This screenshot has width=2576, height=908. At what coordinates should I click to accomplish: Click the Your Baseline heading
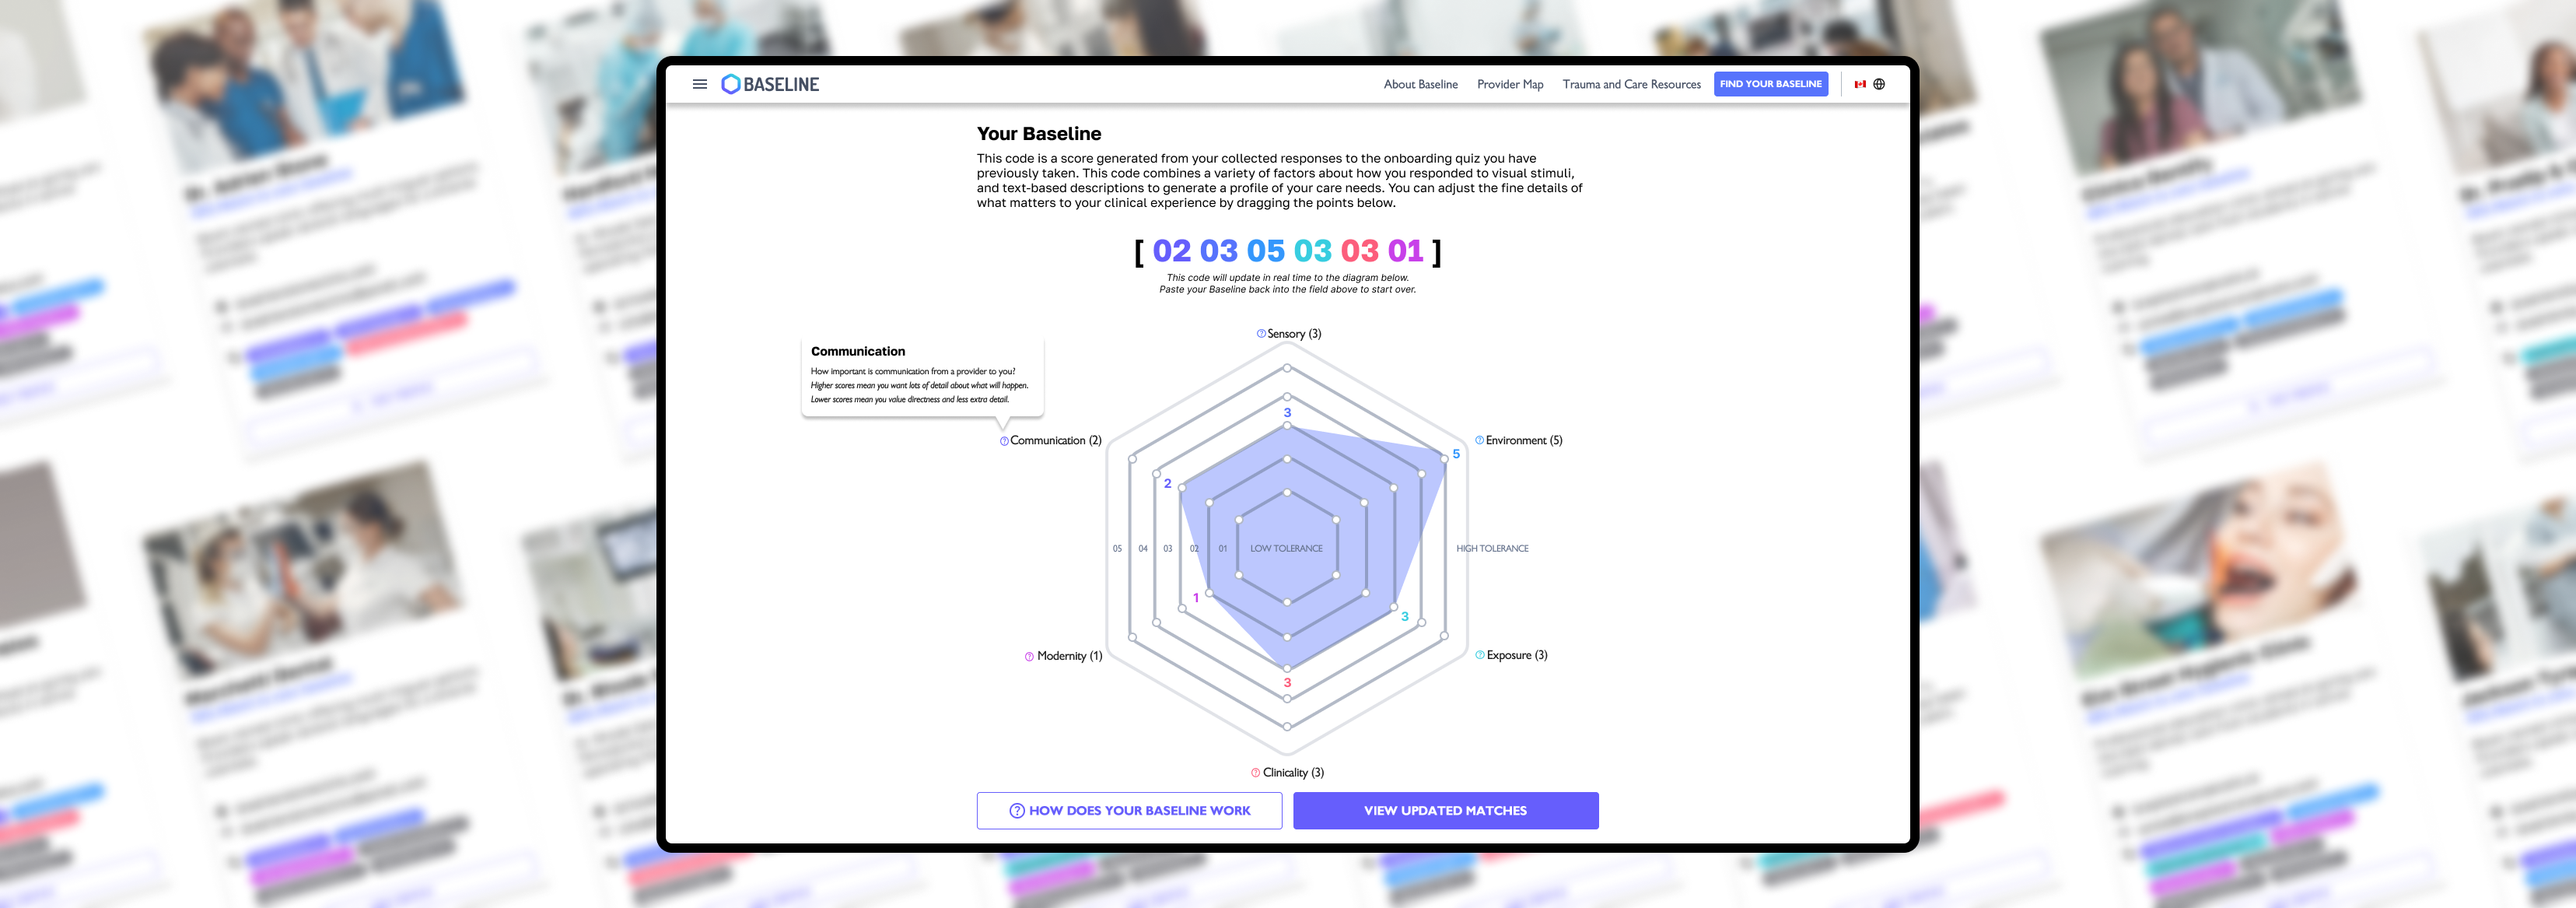click(1039, 134)
